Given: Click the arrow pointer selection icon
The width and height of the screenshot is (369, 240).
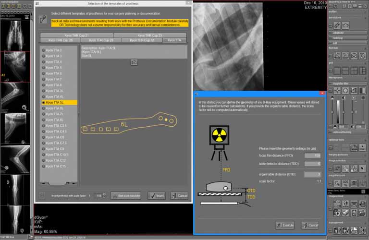Looking at the screenshot, I should pos(362,168).
